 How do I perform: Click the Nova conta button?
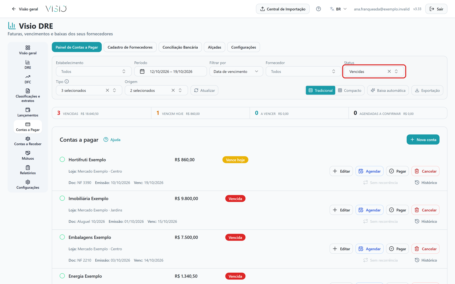point(423,139)
